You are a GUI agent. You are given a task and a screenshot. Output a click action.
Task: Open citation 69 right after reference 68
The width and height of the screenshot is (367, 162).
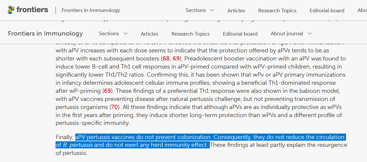(x=176, y=59)
